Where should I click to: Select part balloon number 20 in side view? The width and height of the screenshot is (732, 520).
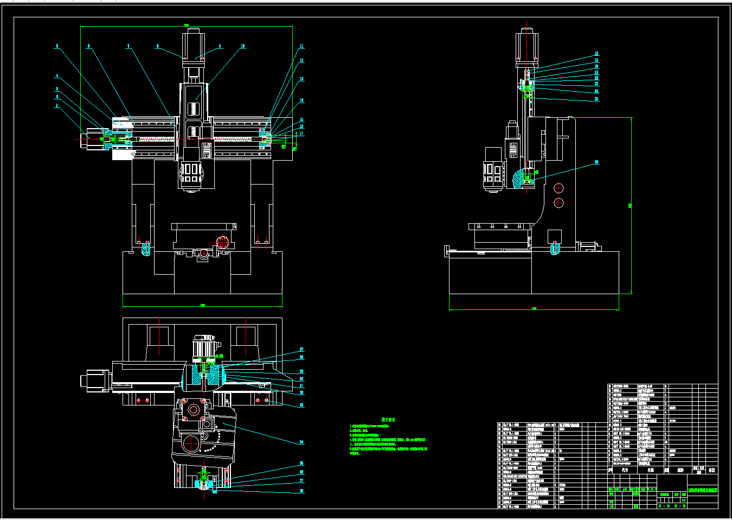[596, 67]
